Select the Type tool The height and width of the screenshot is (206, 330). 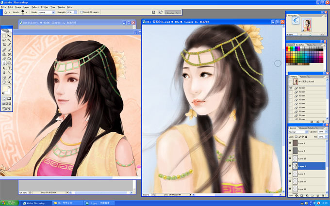[9, 68]
